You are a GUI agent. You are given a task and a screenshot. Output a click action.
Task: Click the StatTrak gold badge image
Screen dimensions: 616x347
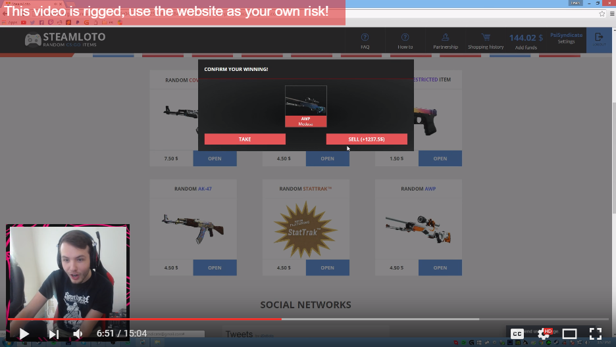click(x=305, y=229)
